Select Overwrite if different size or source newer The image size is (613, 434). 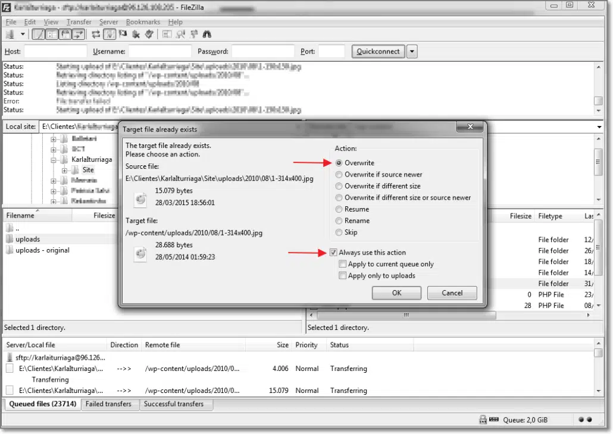(x=339, y=197)
